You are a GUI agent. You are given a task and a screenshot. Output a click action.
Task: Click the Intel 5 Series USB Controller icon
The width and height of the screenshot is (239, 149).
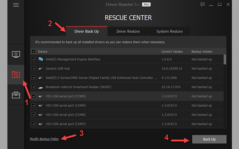[41, 78]
